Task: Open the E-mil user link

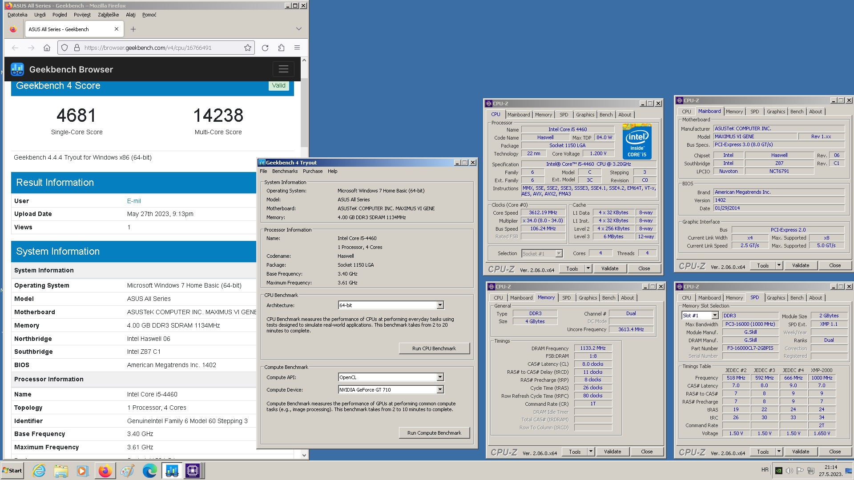Action: coord(134,201)
